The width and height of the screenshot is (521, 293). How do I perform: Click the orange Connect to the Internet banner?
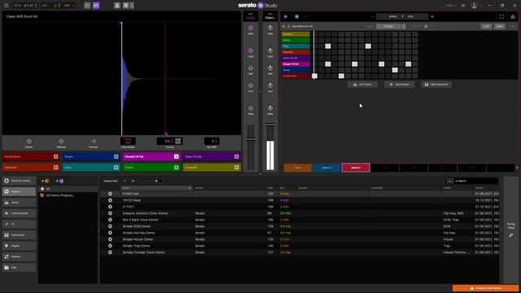coord(485,288)
